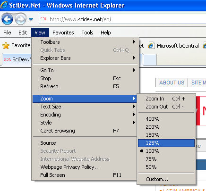Image resolution: width=206 pixels, height=191 pixels.
Task: Click the SciDev.Net tab's SDN favicon
Action: point(8,59)
